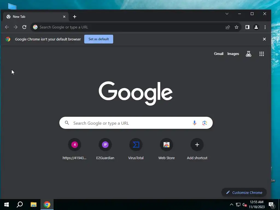
Task: Click Set as default button
Action: (x=98, y=39)
